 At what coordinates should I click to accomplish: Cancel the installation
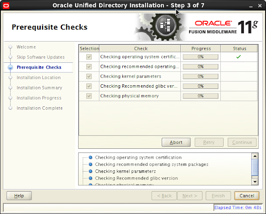(x=247, y=196)
